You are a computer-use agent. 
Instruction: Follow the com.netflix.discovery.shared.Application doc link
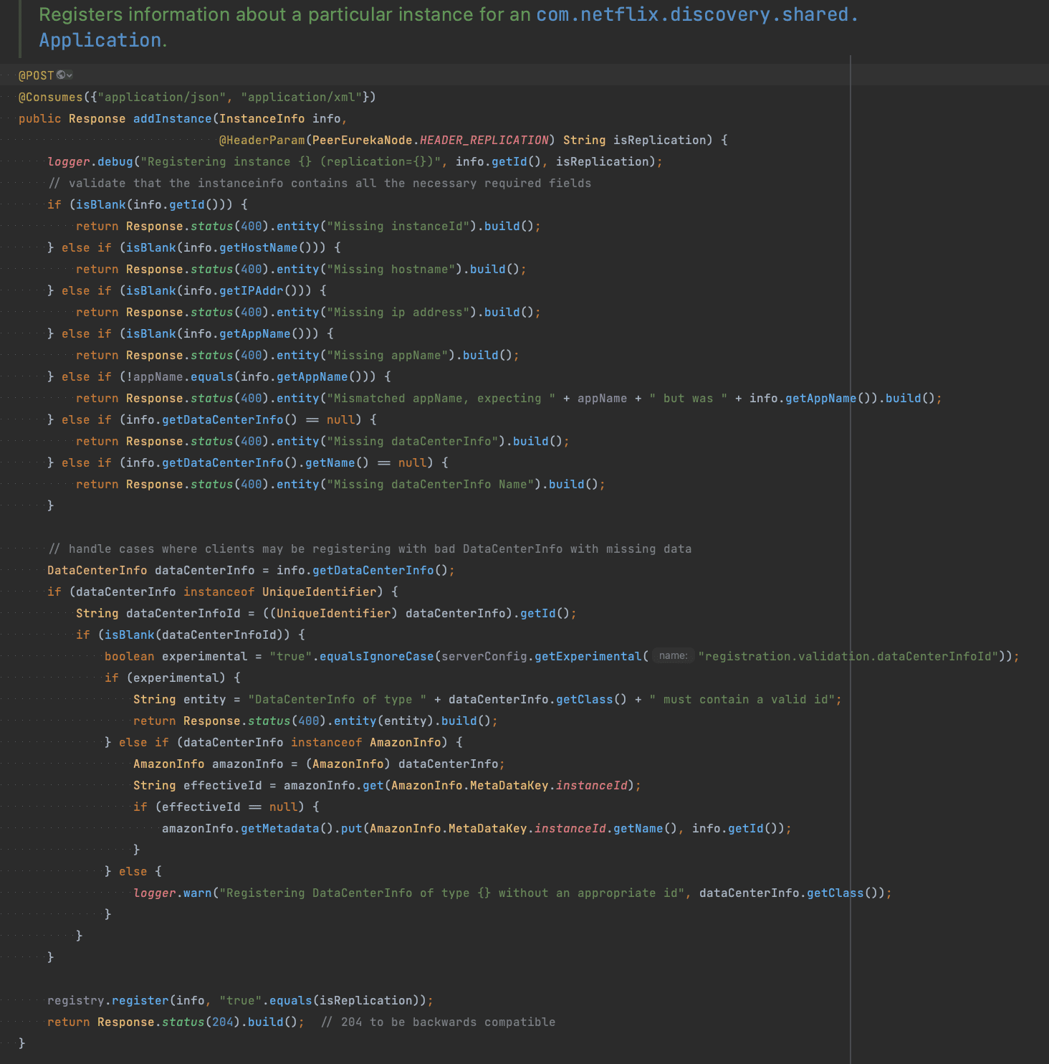pyautogui.click(x=448, y=27)
